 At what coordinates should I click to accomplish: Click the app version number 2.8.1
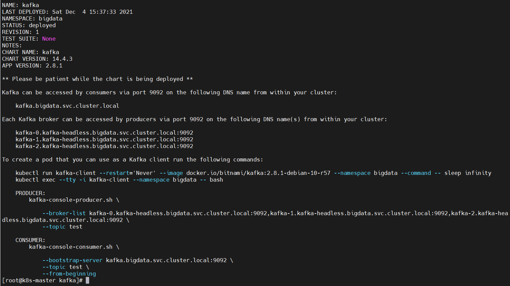(54, 65)
